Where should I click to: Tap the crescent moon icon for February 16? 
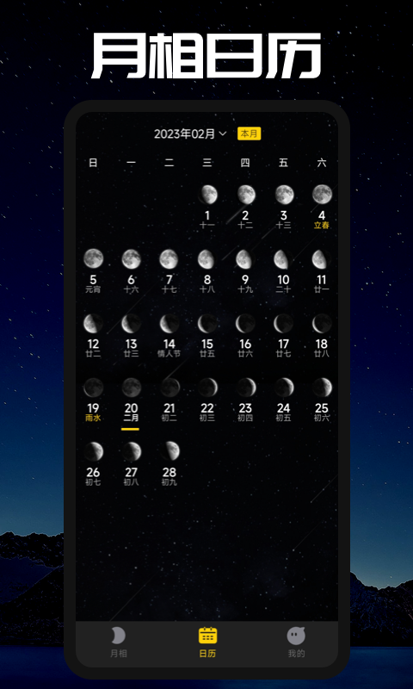click(x=246, y=324)
